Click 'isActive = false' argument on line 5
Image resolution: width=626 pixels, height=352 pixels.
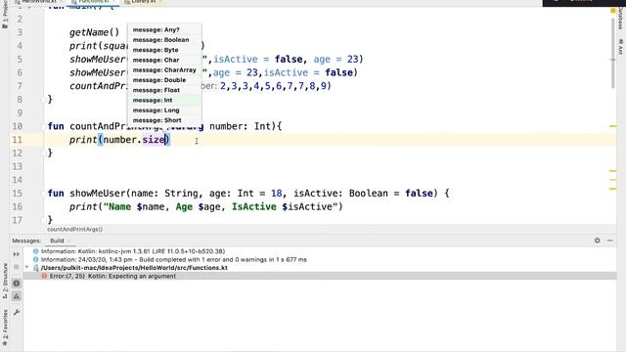(258, 60)
